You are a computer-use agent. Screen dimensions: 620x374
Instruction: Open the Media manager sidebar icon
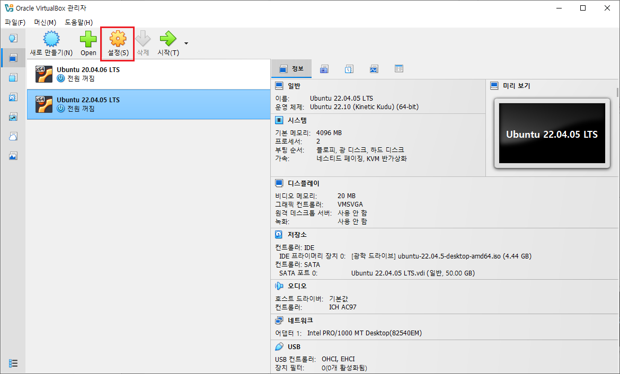(x=13, y=97)
